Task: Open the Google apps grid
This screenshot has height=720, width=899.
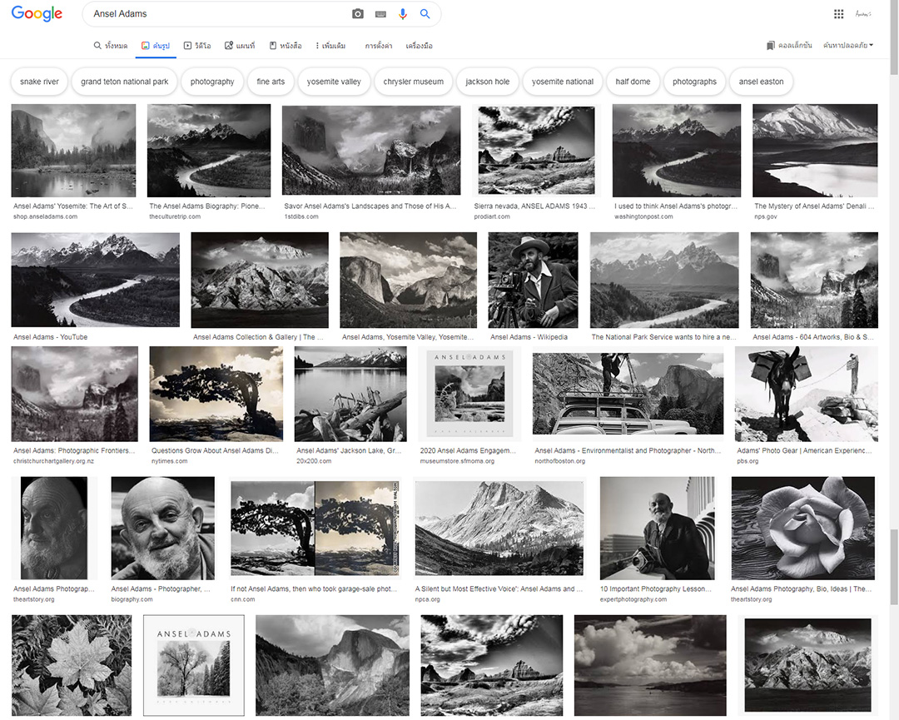Action: (x=838, y=14)
